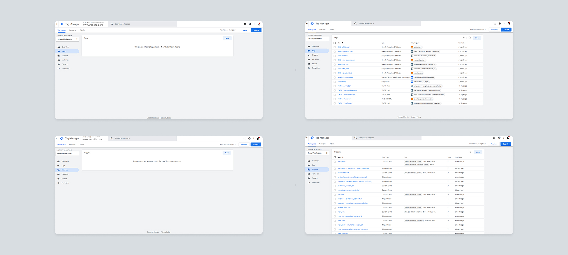Click the back arrow in top-right window header
This screenshot has height=255, width=568.
click(307, 24)
